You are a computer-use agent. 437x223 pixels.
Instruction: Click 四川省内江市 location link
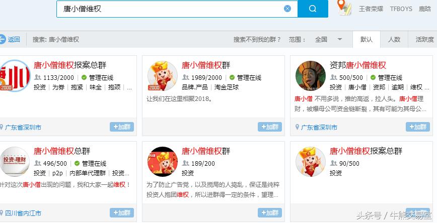(23, 213)
